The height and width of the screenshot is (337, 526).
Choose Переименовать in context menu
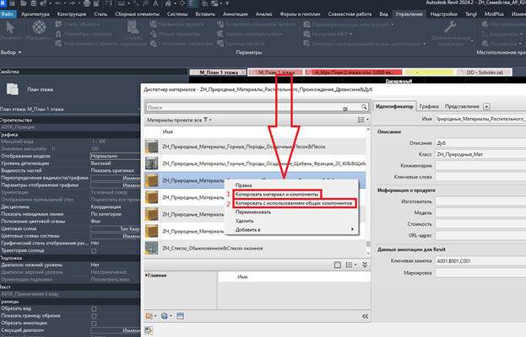[x=253, y=211]
